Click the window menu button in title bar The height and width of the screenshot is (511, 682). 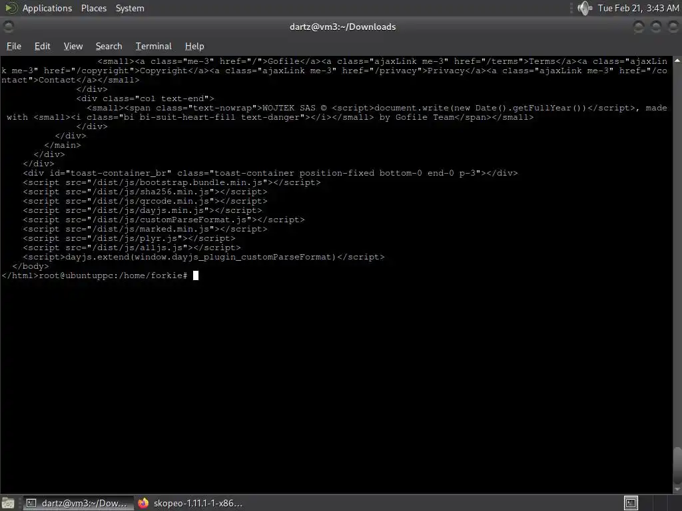click(x=8, y=27)
